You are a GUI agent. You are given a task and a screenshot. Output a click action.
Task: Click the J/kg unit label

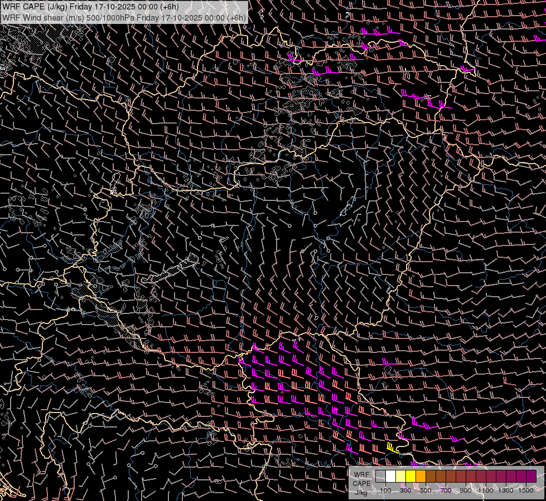(x=361, y=493)
